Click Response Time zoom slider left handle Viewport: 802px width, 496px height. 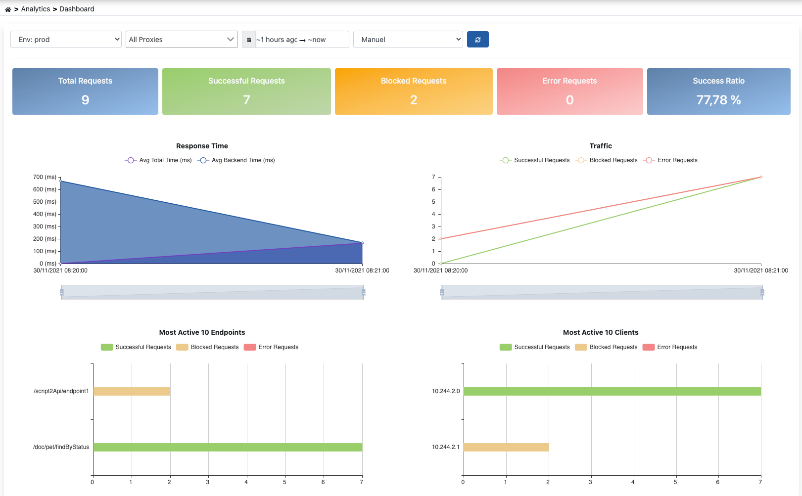(x=62, y=292)
